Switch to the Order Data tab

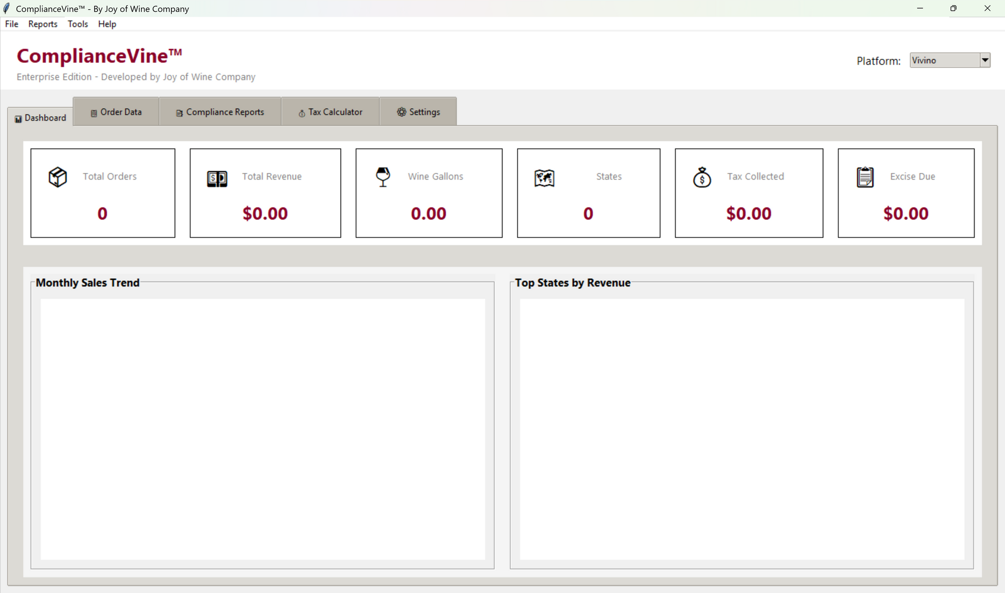(x=116, y=112)
